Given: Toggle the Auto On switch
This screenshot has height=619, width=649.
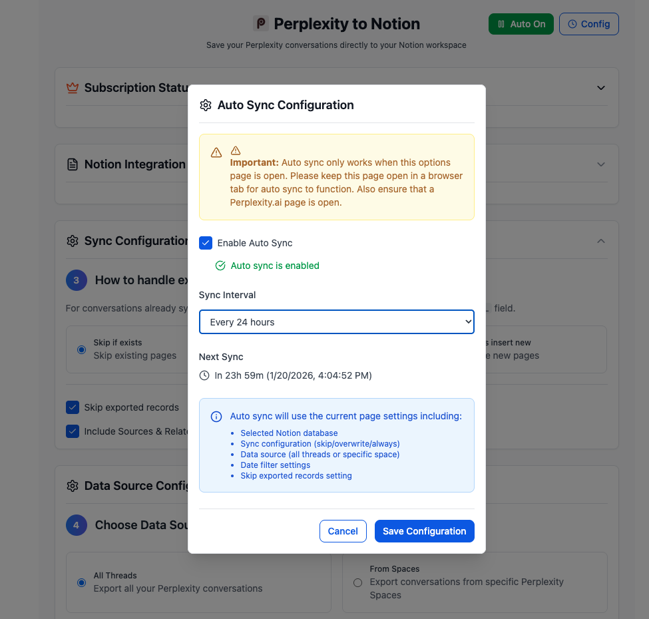Looking at the screenshot, I should click(x=521, y=23).
